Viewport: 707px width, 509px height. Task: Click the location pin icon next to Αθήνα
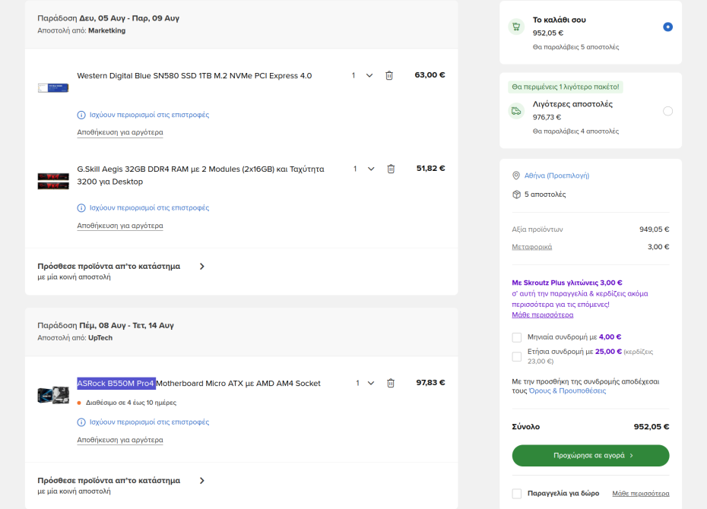click(516, 175)
